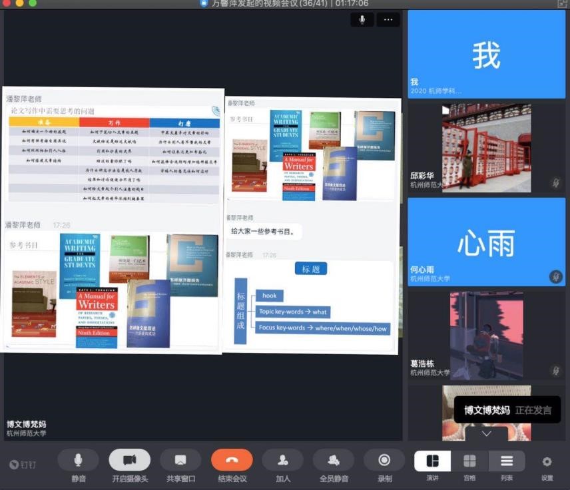570x490 pixels.
Task: Toggle the 静音 microphone button in bottom toolbar
Action: click(x=79, y=460)
